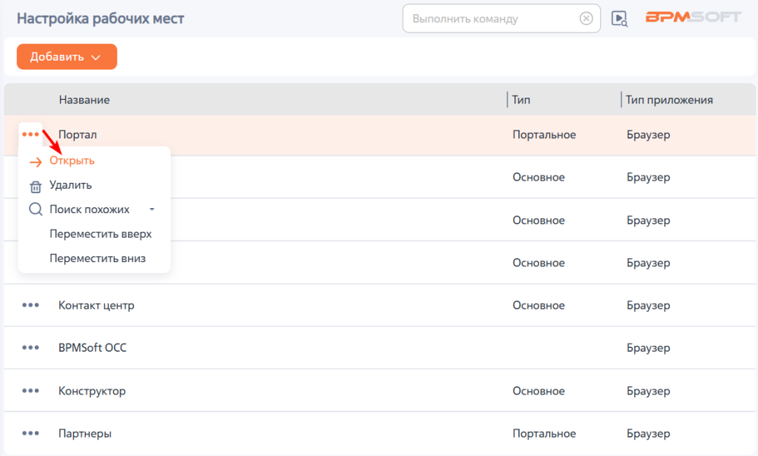
Task: Click the three-dots icon on the Портал row
Action: tap(30, 135)
